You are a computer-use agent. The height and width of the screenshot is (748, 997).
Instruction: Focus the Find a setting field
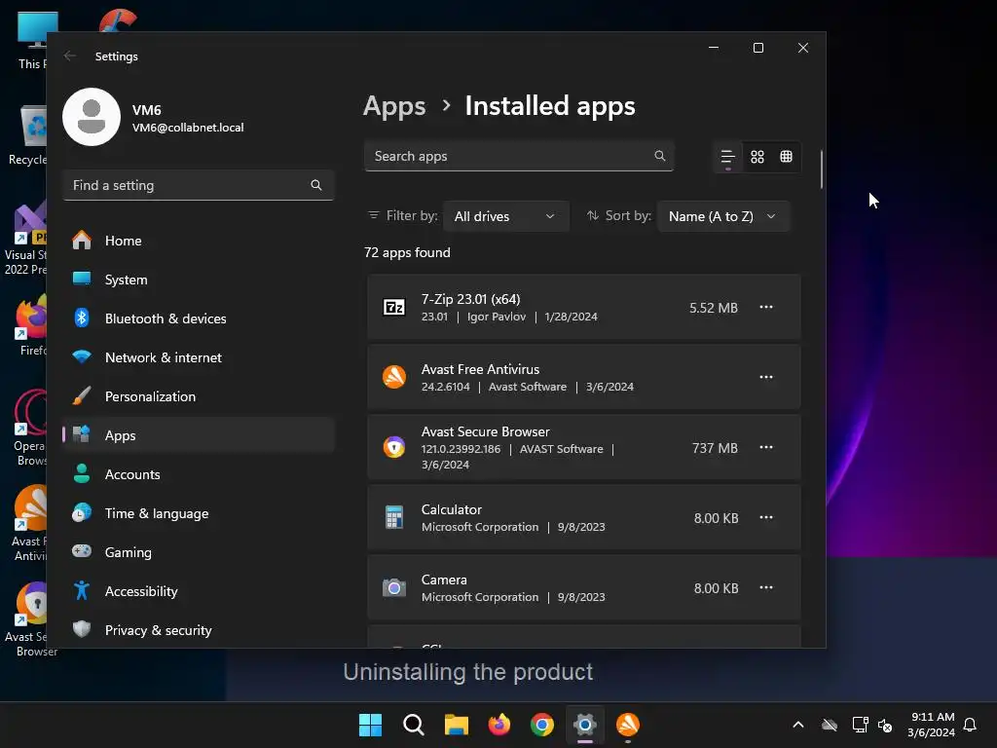coord(199,185)
